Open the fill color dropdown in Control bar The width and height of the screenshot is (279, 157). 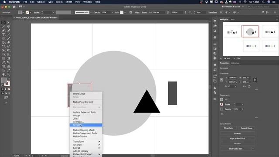[x=23, y=12]
